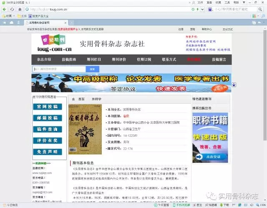
Task: Expand the 收藏 favorites dropdown arrow
Action: coord(14,16)
